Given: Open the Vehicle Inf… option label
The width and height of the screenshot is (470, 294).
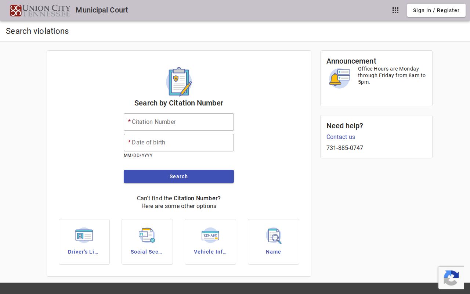Looking at the screenshot, I should (210, 252).
